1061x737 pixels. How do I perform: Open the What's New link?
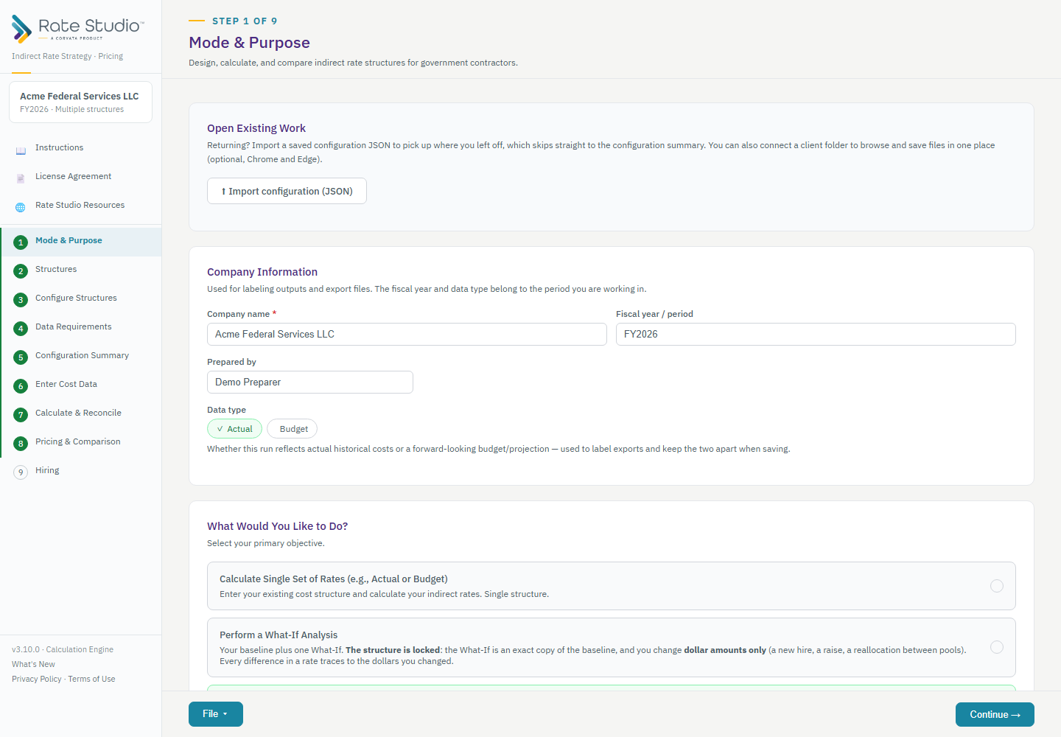coord(33,664)
